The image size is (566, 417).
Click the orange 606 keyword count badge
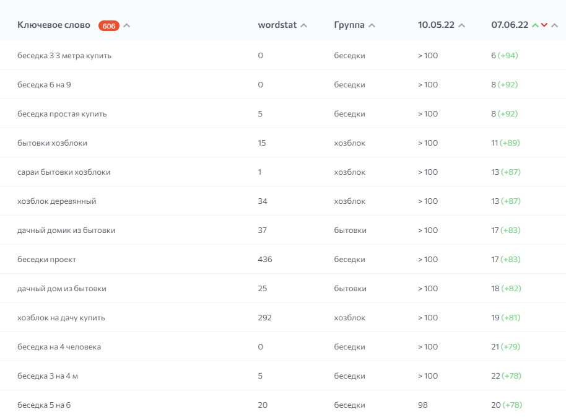pyautogui.click(x=108, y=25)
